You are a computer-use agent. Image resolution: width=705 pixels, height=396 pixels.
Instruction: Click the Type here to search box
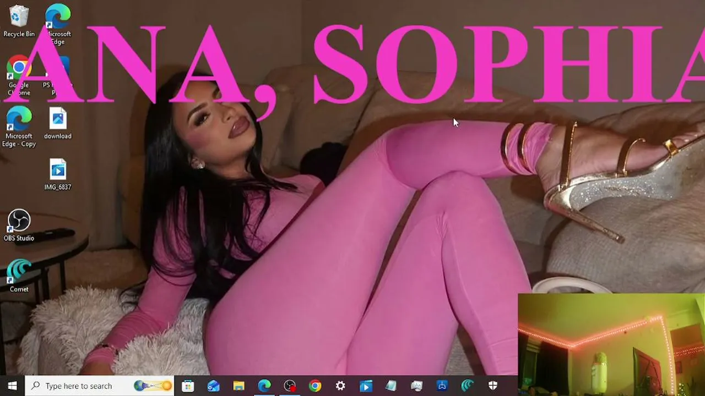[100, 386]
